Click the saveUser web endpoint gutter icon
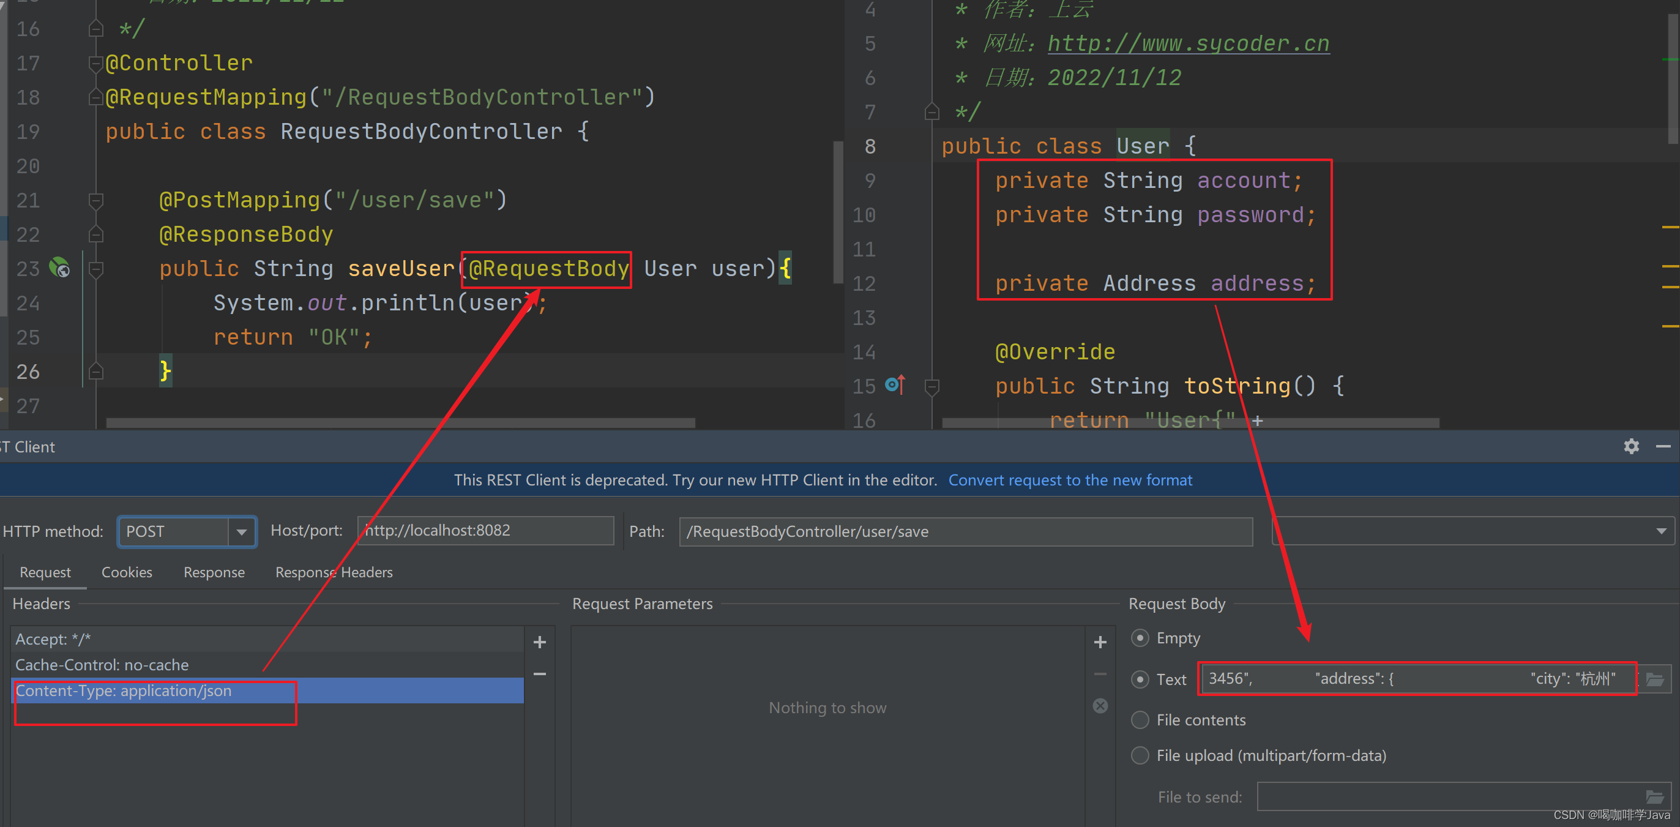 point(60,268)
